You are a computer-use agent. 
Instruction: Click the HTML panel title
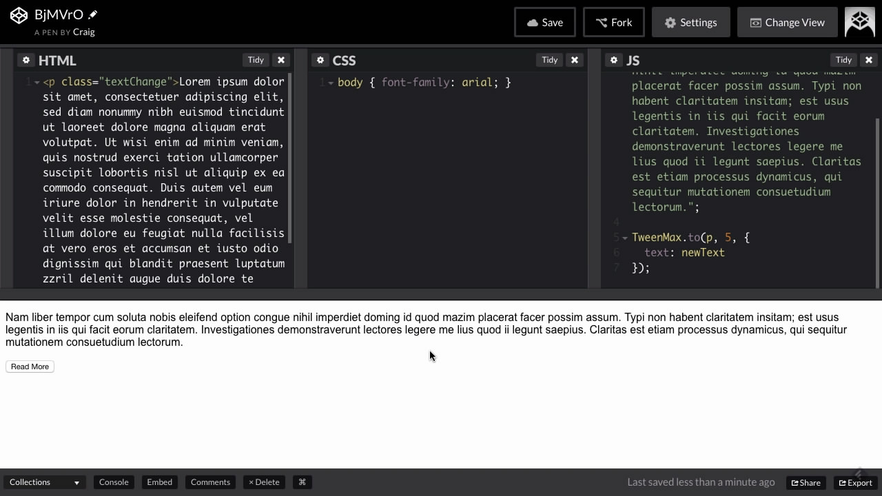(x=57, y=61)
